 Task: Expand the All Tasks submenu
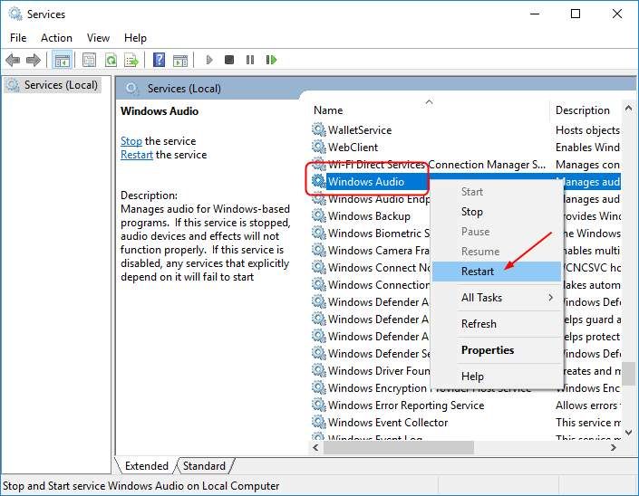(497, 298)
